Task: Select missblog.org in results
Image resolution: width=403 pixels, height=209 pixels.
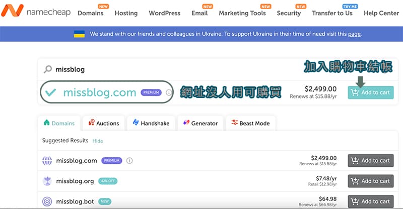Action: tap(75, 181)
